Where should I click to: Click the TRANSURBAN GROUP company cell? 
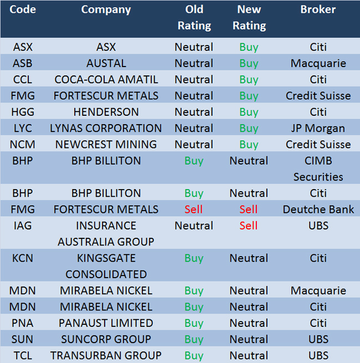coord(106,355)
